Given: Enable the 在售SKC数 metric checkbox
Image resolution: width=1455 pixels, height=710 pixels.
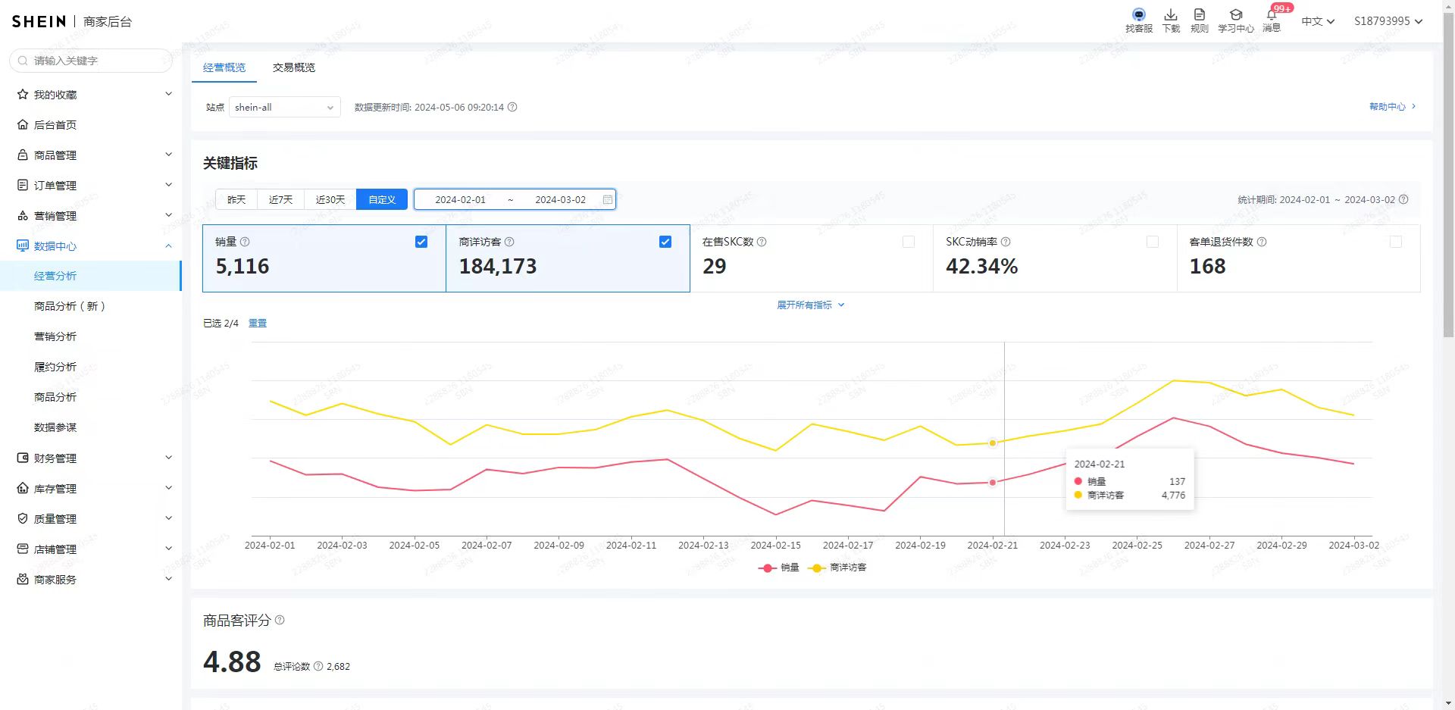Looking at the screenshot, I should tap(909, 242).
